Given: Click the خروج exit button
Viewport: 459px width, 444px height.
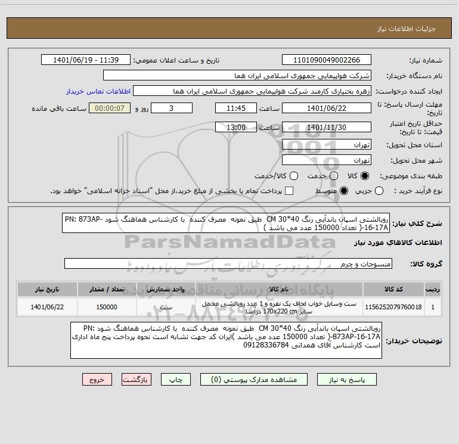Looking at the screenshot, I should 97,380.
